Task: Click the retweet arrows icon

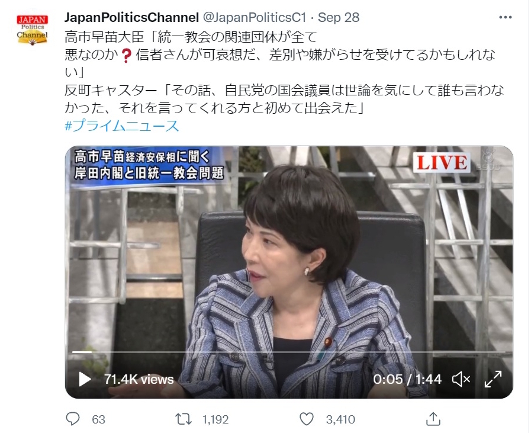Action: [184, 419]
